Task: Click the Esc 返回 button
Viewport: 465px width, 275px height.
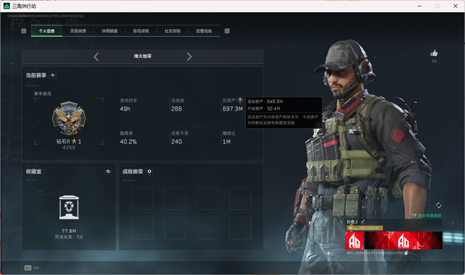Action: point(32,268)
